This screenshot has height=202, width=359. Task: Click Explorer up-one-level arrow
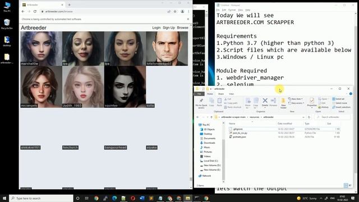(211, 117)
